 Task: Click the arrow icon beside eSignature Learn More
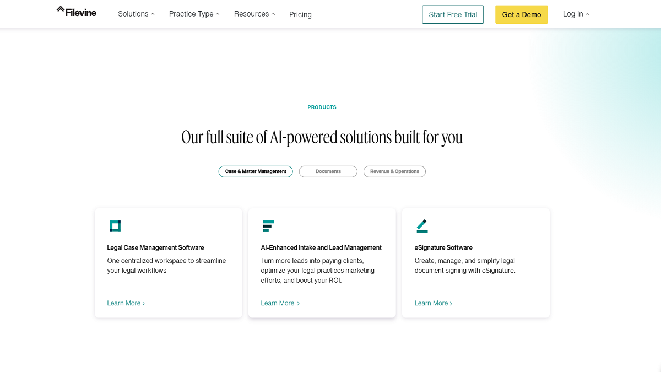click(x=451, y=303)
